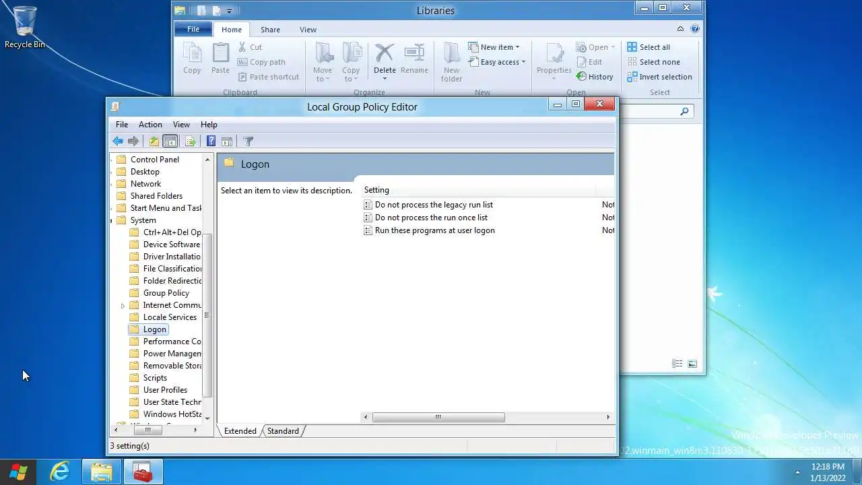This screenshot has height=485, width=862.
Task: Click File Explorer taskbar icon
Action: point(102,472)
